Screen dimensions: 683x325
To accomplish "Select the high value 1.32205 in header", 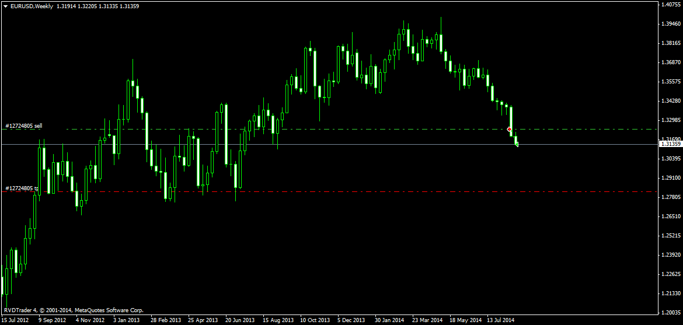I will coord(86,6).
